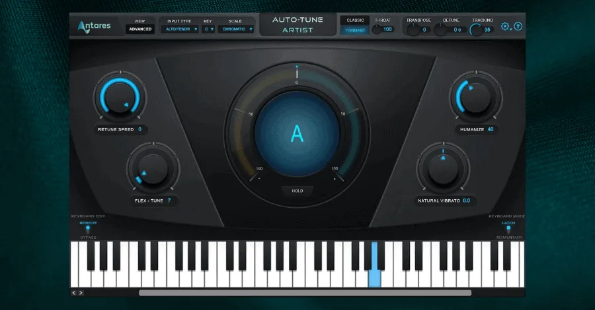The height and width of the screenshot is (310, 595).
Task: Click the Flex-Tune knob
Action: click(x=153, y=169)
